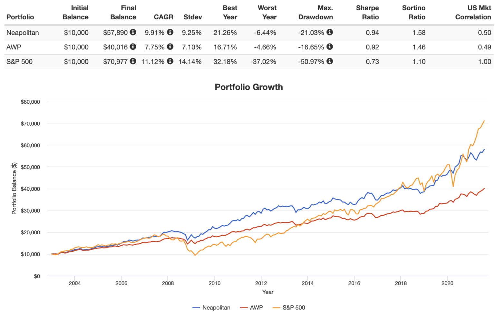Open the info tooltip for Neapolitan final balance

click(x=133, y=32)
